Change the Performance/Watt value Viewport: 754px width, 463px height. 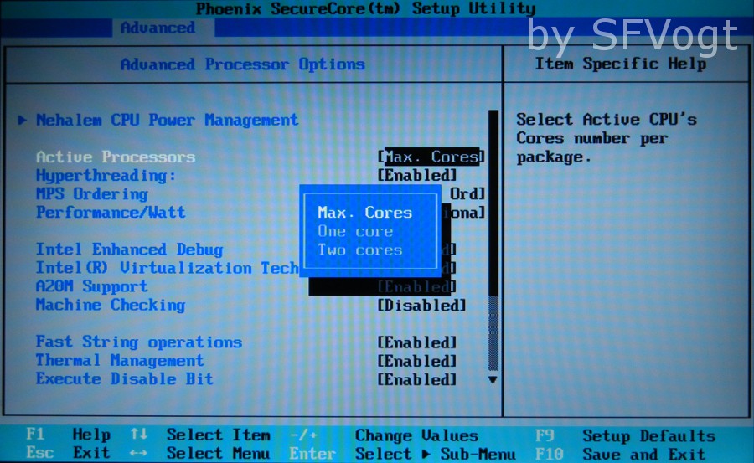tap(463, 213)
